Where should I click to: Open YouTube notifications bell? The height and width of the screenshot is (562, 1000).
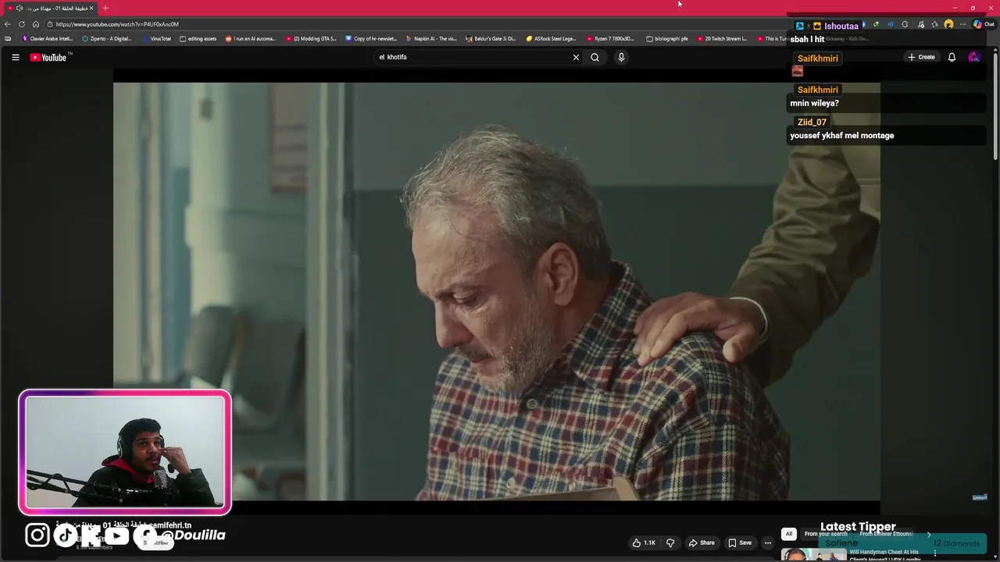click(x=952, y=57)
